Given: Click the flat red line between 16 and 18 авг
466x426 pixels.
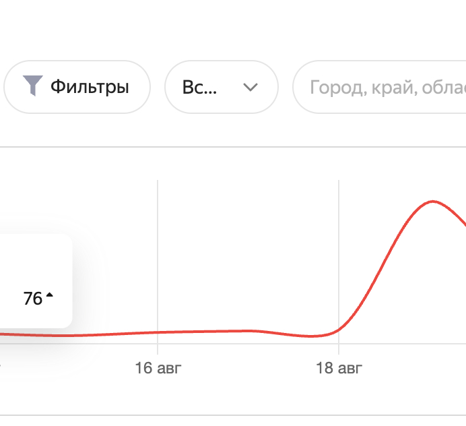Looking at the screenshot, I should (x=226, y=331).
